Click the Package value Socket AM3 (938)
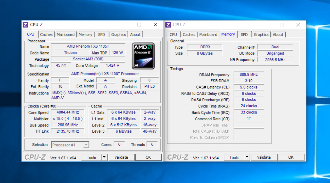 tap(88, 59)
